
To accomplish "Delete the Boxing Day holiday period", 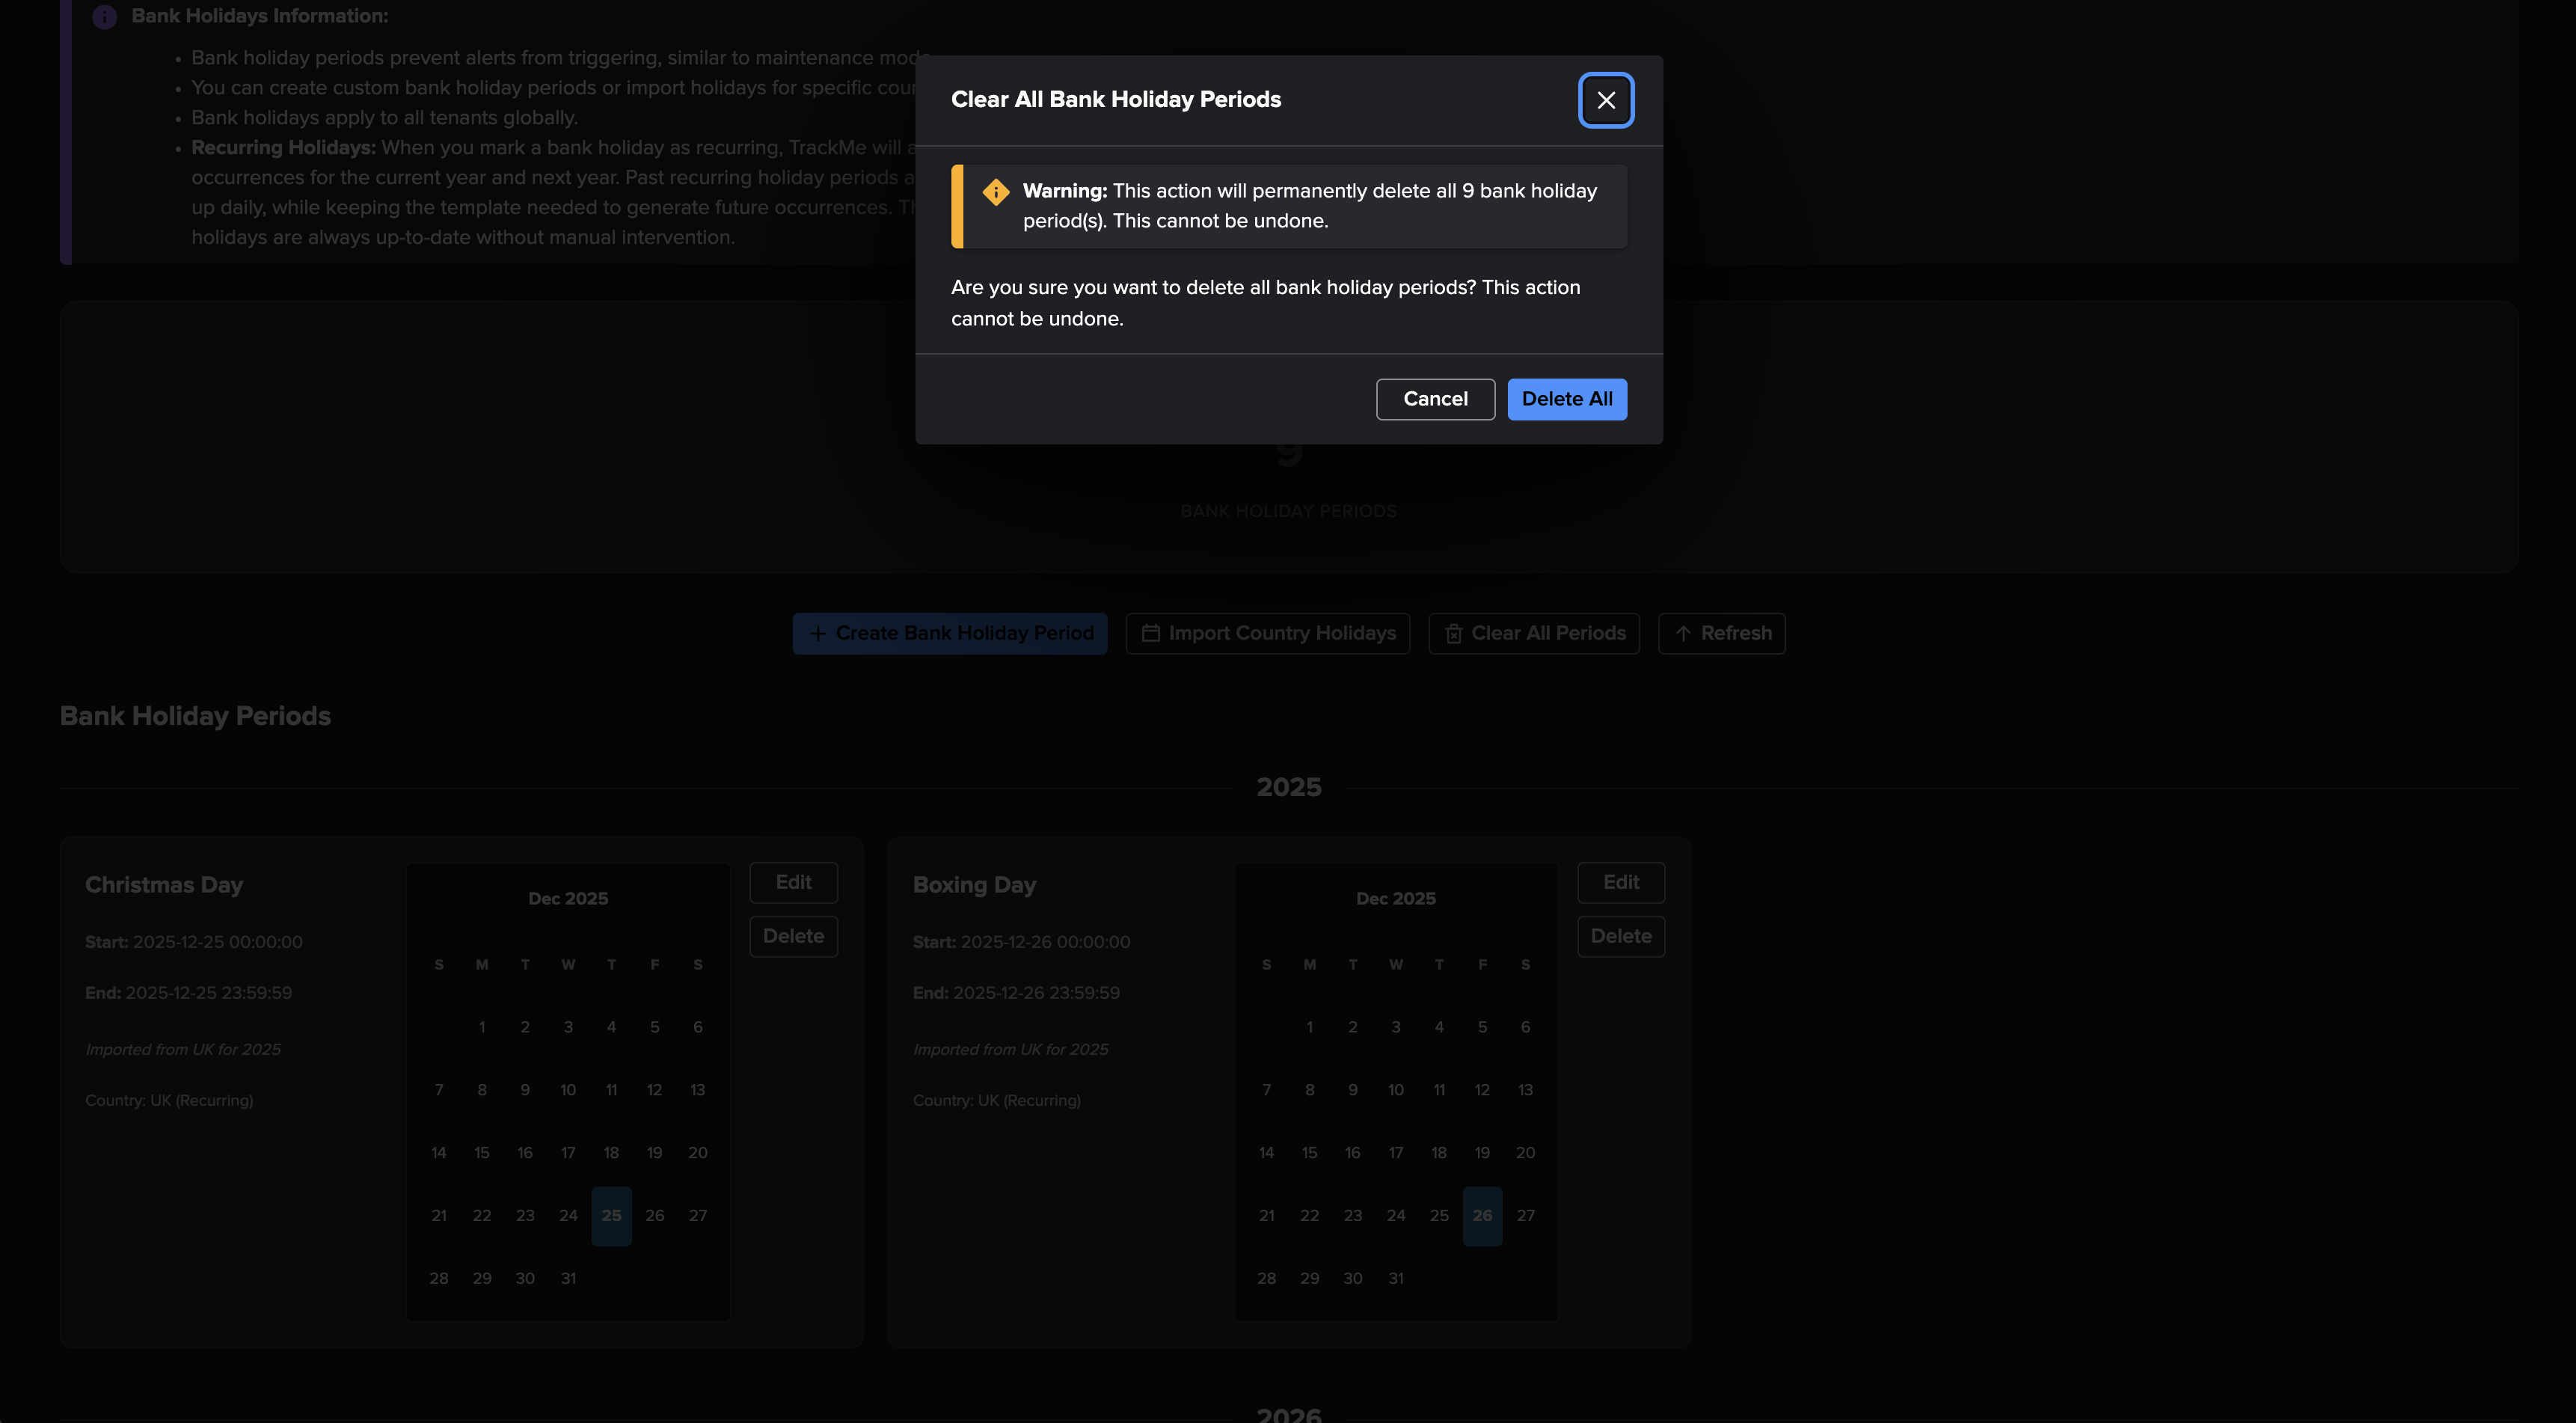I will point(1620,936).
